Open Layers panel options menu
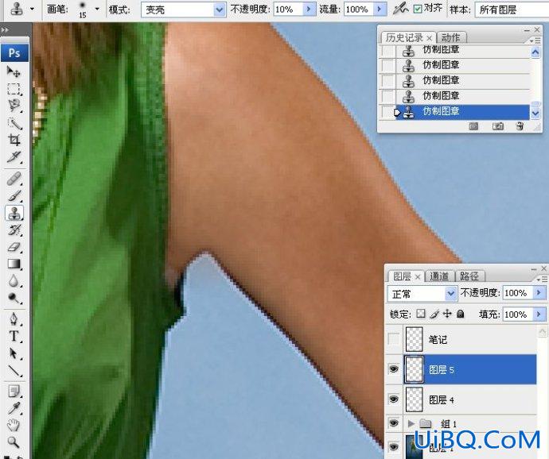 coord(542,280)
